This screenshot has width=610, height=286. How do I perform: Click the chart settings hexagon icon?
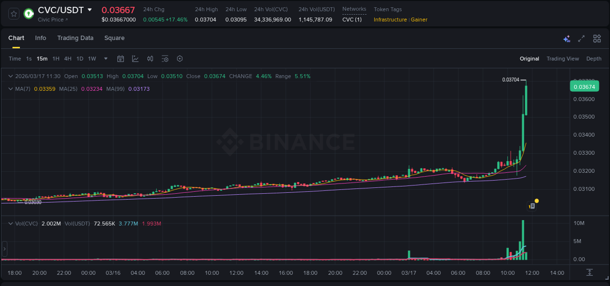point(180,59)
